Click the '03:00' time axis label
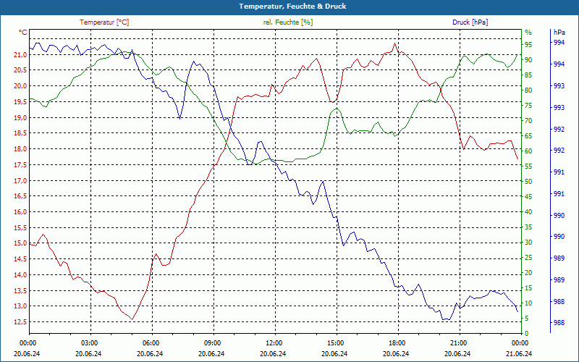579x362 pixels. (x=88, y=342)
